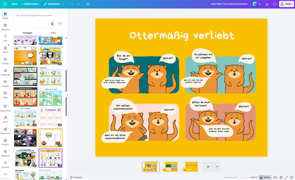The width and height of the screenshot is (295, 180).
Task: Submit search with arrow button
Action: tap(60, 24)
